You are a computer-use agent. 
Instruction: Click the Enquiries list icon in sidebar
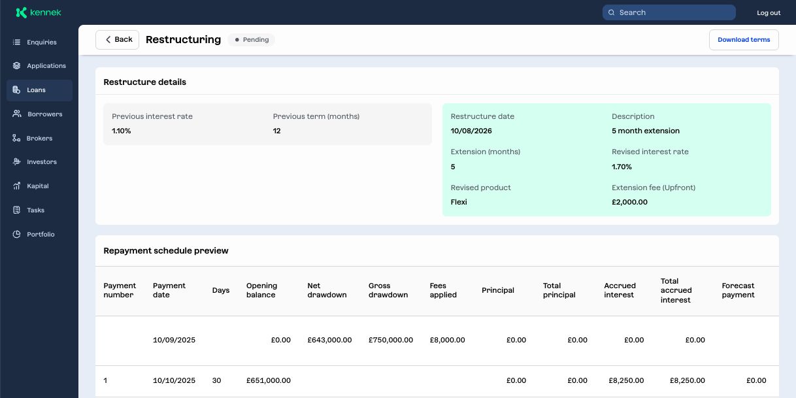(x=17, y=42)
